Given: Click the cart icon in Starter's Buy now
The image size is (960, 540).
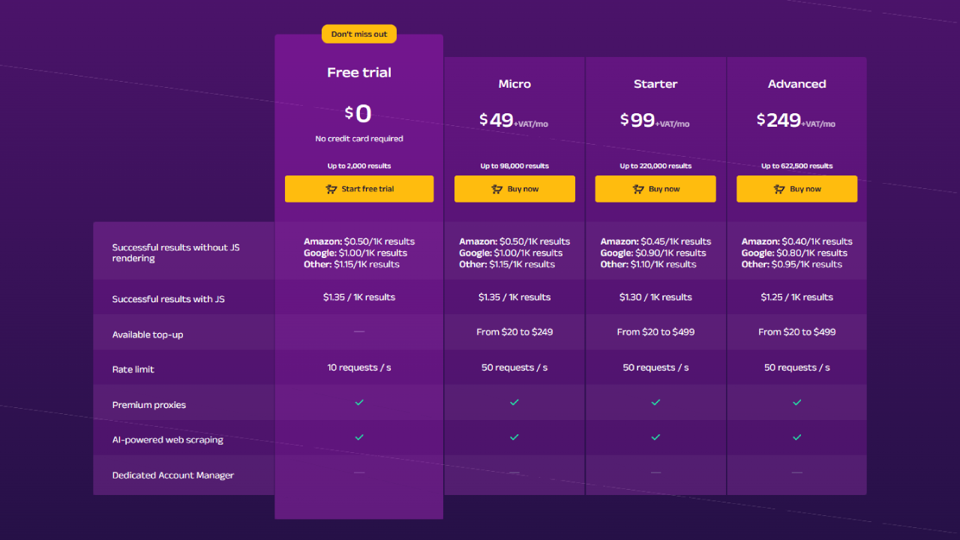Looking at the screenshot, I should click(x=637, y=189).
